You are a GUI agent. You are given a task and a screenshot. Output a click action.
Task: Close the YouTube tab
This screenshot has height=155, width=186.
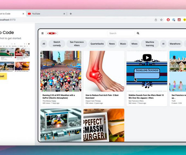click(64, 14)
